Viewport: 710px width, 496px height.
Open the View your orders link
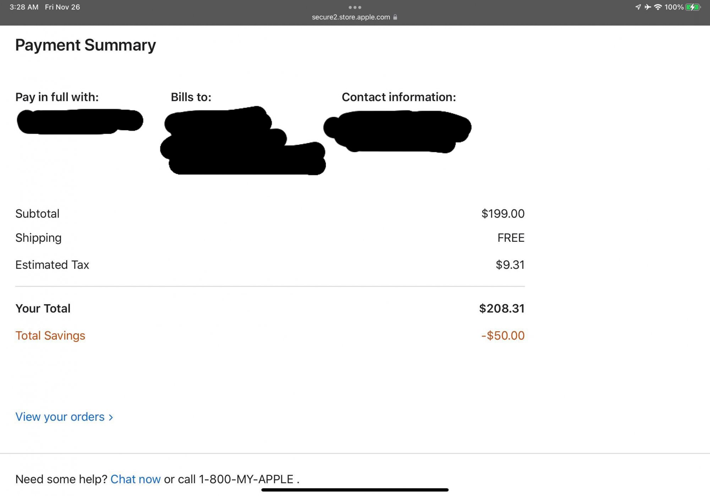coord(60,417)
